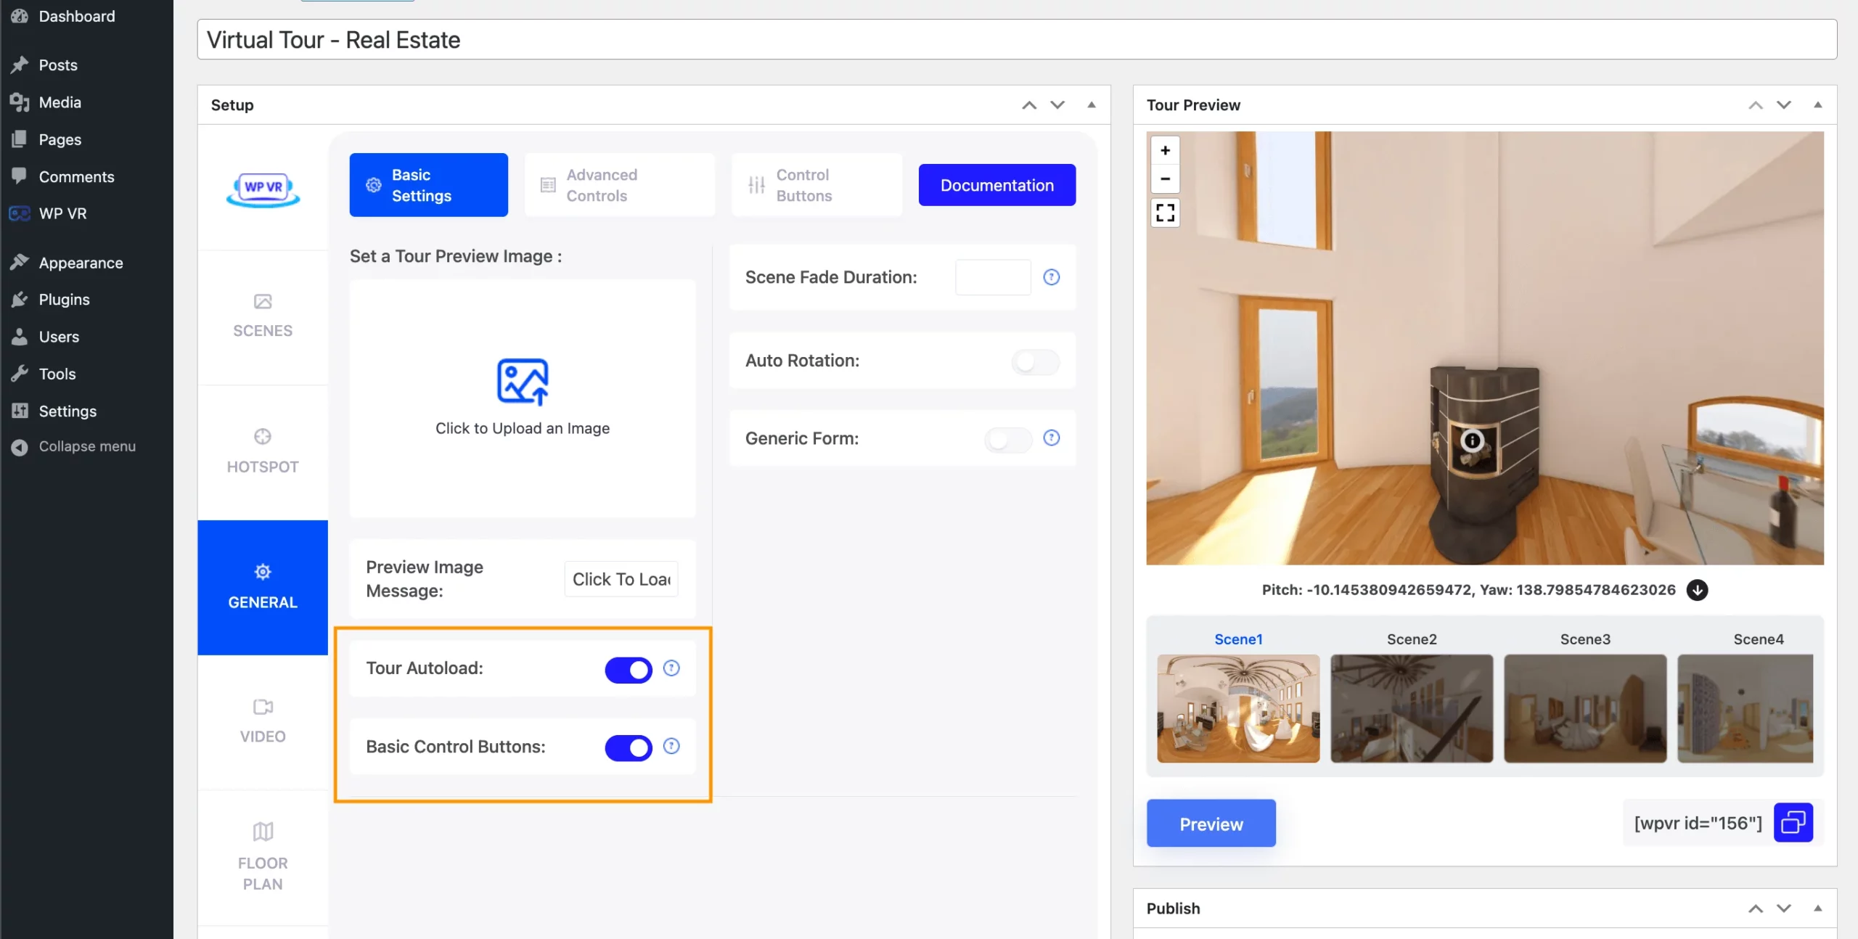Viewport: 1858px width, 939px height.
Task: Toggle Tour Autoload switch on
Action: click(629, 667)
